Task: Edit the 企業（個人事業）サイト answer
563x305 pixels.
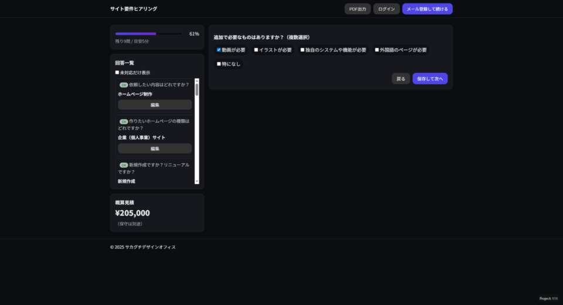Action: (x=155, y=148)
